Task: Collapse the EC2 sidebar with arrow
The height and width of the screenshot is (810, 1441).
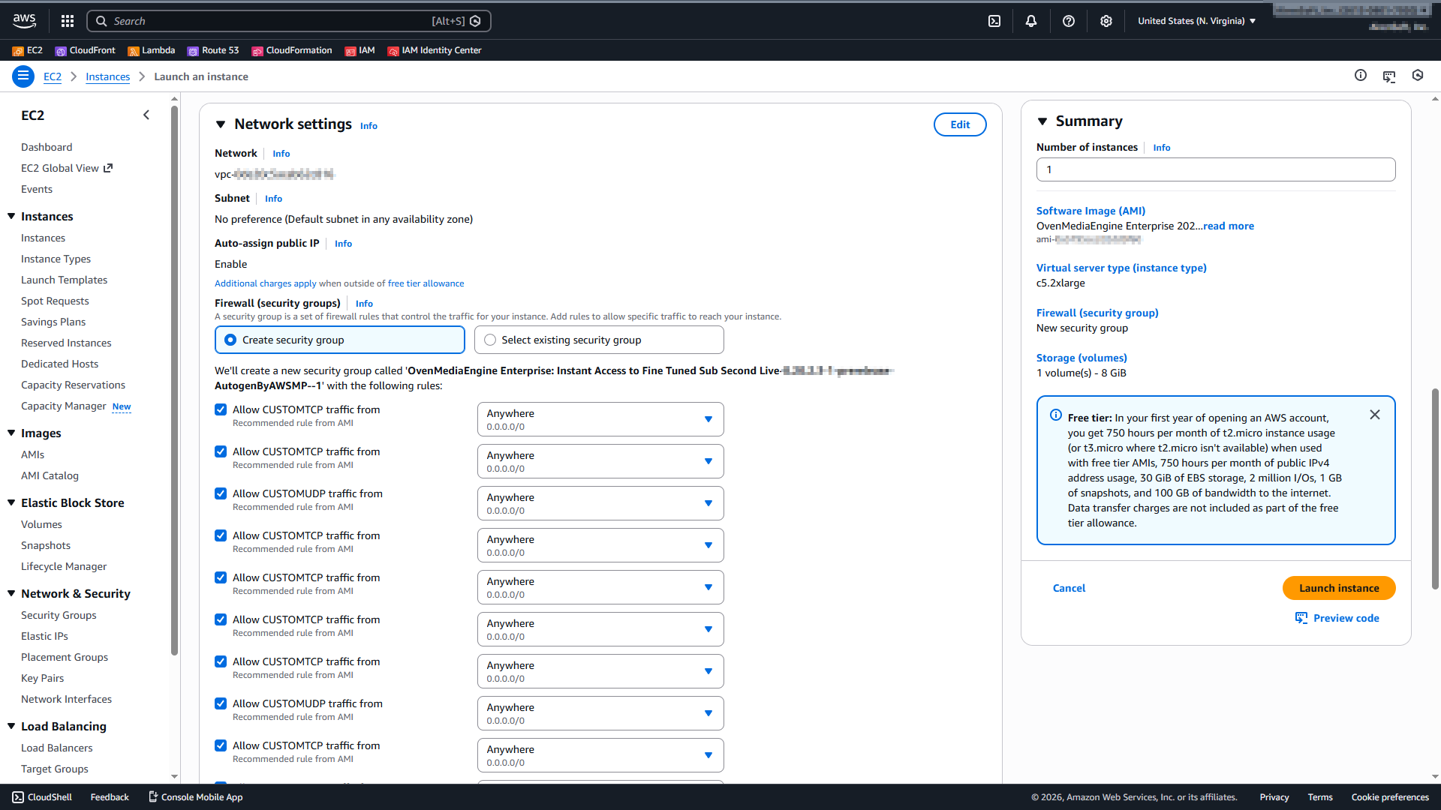Action: click(x=146, y=115)
